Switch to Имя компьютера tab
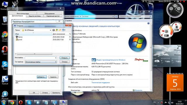The width and height of the screenshot is (187, 105). click(x=23, y=13)
